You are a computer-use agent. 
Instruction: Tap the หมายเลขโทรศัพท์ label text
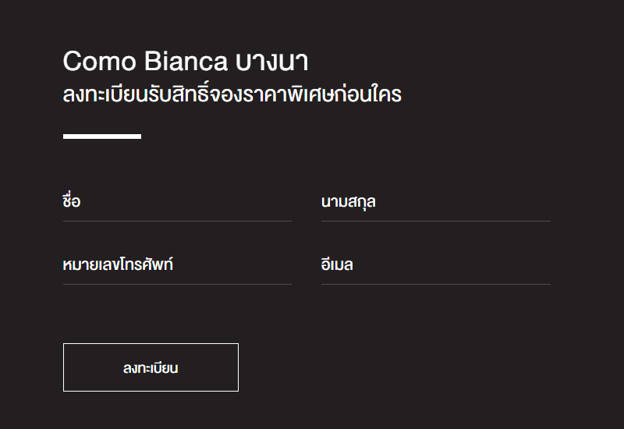coord(118,265)
